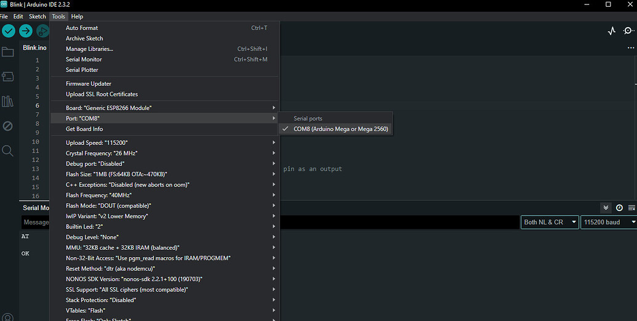The height and width of the screenshot is (321, 637).
Task: Expand the Upload Speed submenu
Action: 169,142
